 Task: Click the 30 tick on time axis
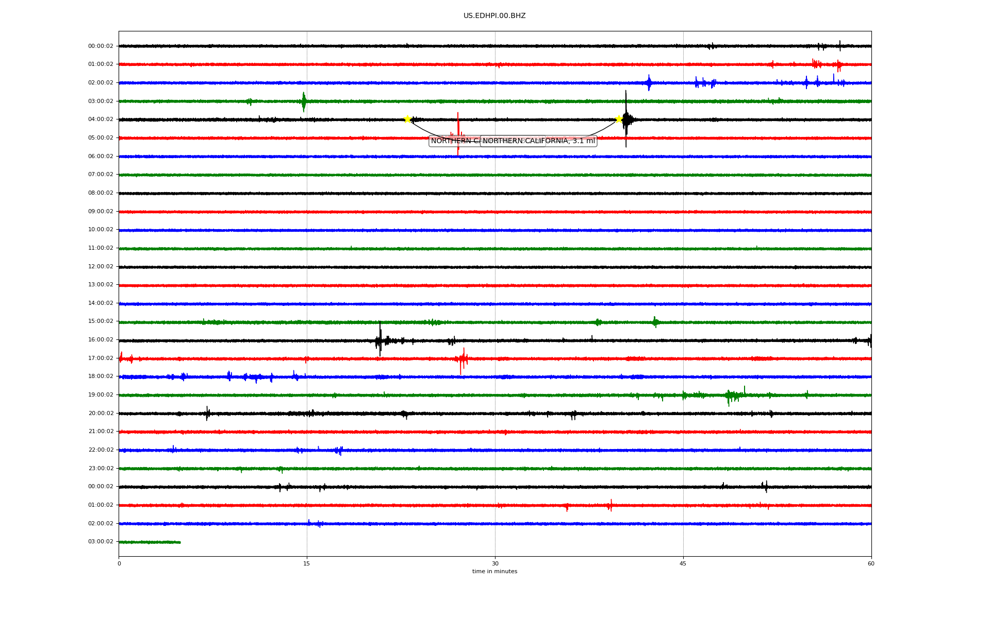[x=495, y=563]
